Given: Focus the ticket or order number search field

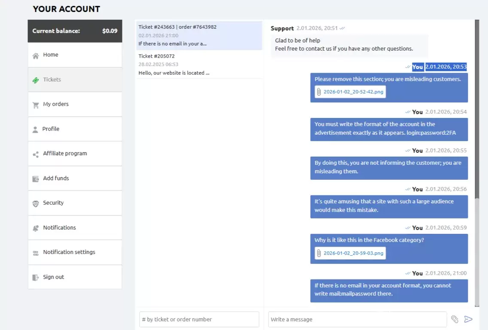Looking at the screenshot, I should pyautogui.click(x=199, y=319).
